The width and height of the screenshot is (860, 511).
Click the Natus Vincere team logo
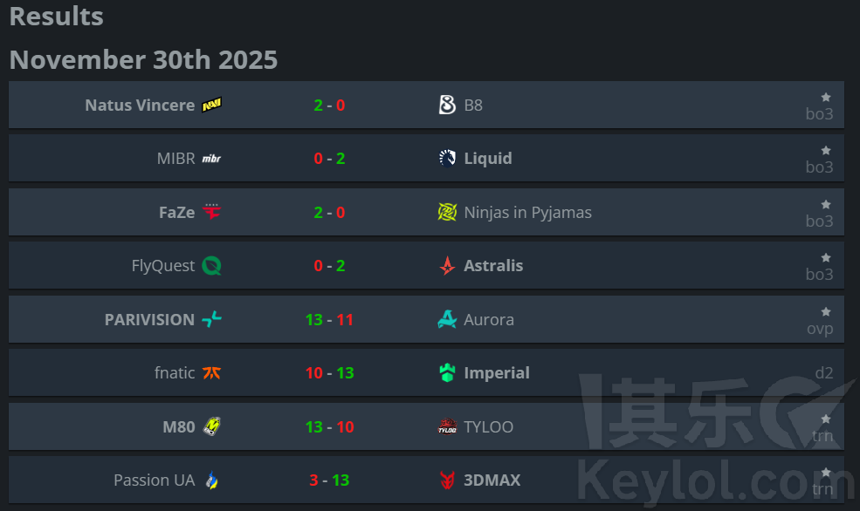pyautogui.click(x=211, y=106)
